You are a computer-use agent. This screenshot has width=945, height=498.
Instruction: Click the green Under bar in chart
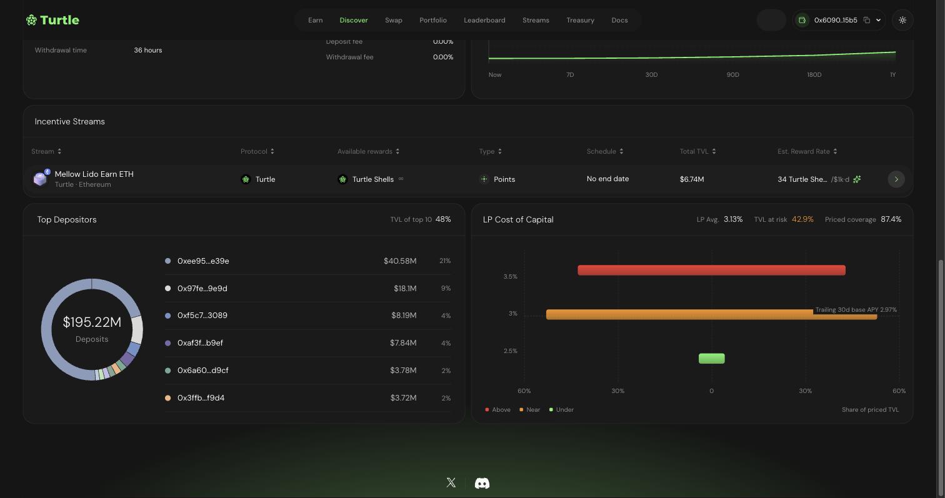tap(711, 358)
